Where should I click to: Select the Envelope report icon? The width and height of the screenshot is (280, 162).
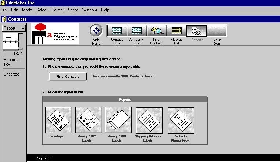[x=56, y=120]
